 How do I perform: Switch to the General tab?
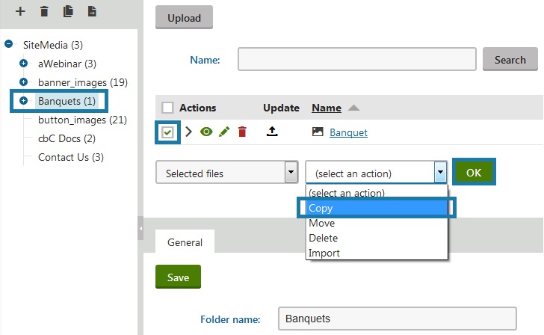coord(185,242)
